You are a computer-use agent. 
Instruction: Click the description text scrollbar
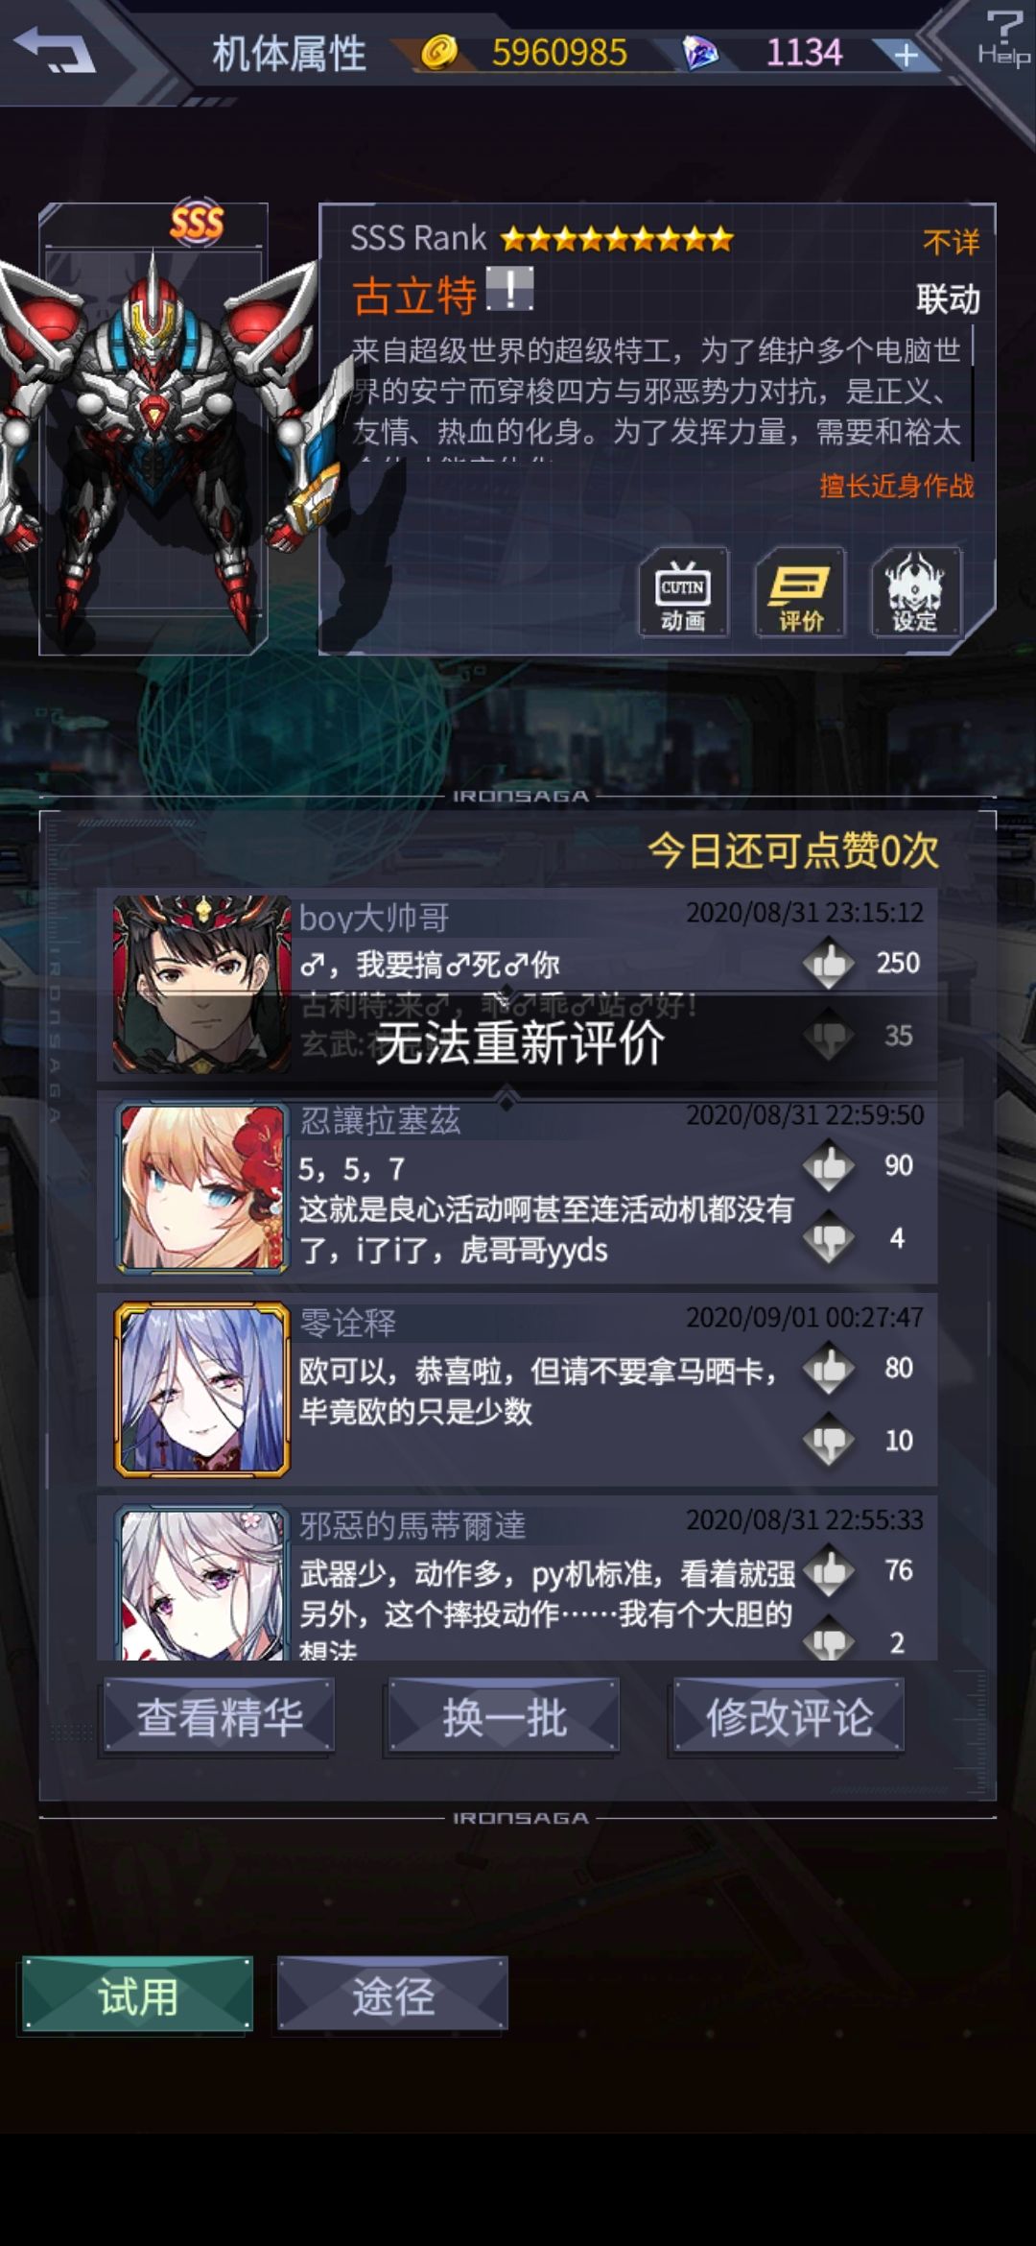tap(973, 394)
